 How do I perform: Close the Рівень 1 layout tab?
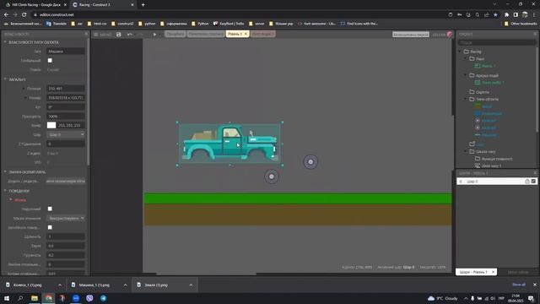click(x=246, y=34)
